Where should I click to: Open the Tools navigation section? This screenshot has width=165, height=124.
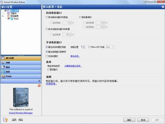(x=21, y=76)
